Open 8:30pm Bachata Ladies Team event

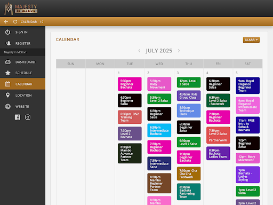[x=218, y=153]
